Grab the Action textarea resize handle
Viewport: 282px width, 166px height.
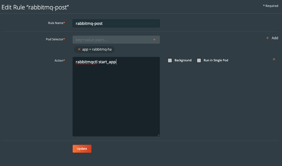[158, 135]
